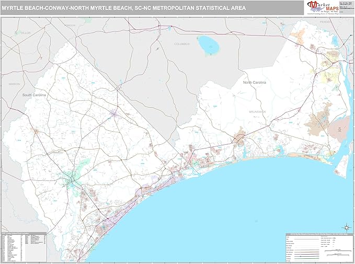The image size is (355, 264).
Task: Click the North Carolina state label
Action: pyautogui.click(x=254, y=83)
